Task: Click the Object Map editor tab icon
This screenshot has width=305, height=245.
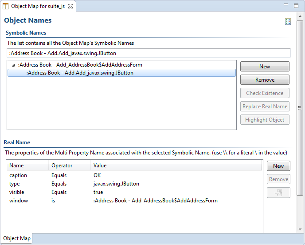Action: (x=6, y=6)
